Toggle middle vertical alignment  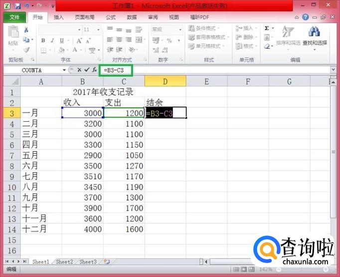pyautogui.click(x=119, y=29)
